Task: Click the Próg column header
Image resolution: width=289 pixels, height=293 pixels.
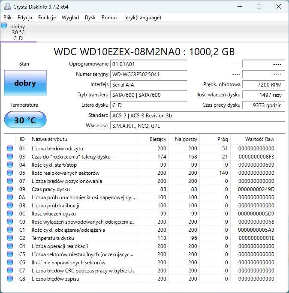Action: click(215, 139)
